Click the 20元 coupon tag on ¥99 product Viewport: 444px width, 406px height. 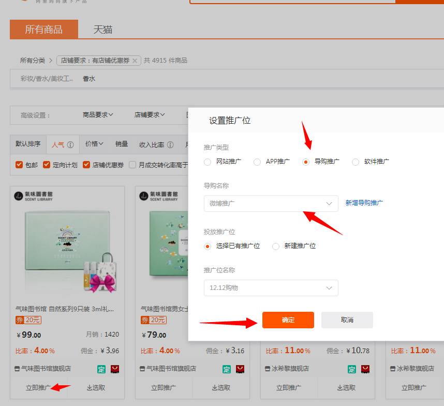(x=28, y=320)
